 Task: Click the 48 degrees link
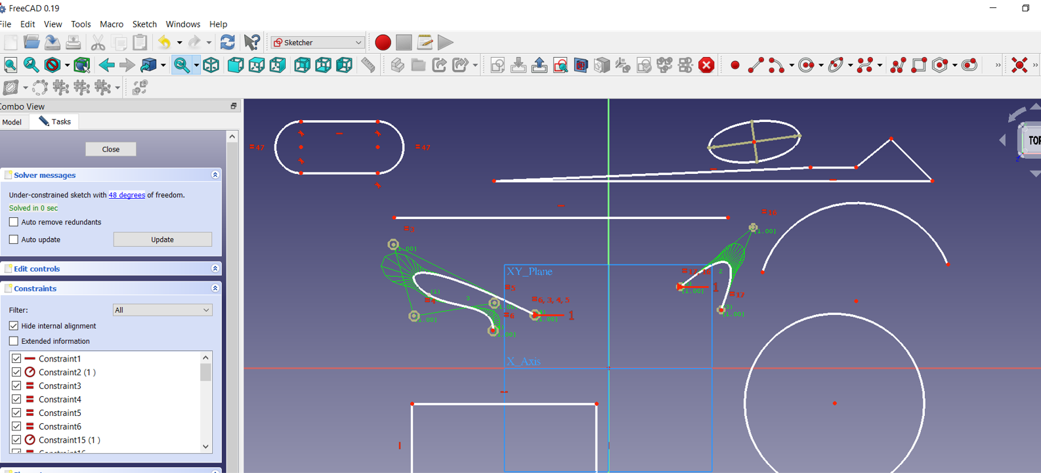tap(127, 195)
